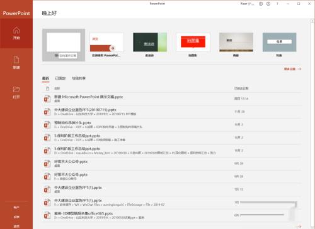315x229 pixels.
Task: Open 预制构件吊装片头.pptx file
Action: [x=172, y=124]
